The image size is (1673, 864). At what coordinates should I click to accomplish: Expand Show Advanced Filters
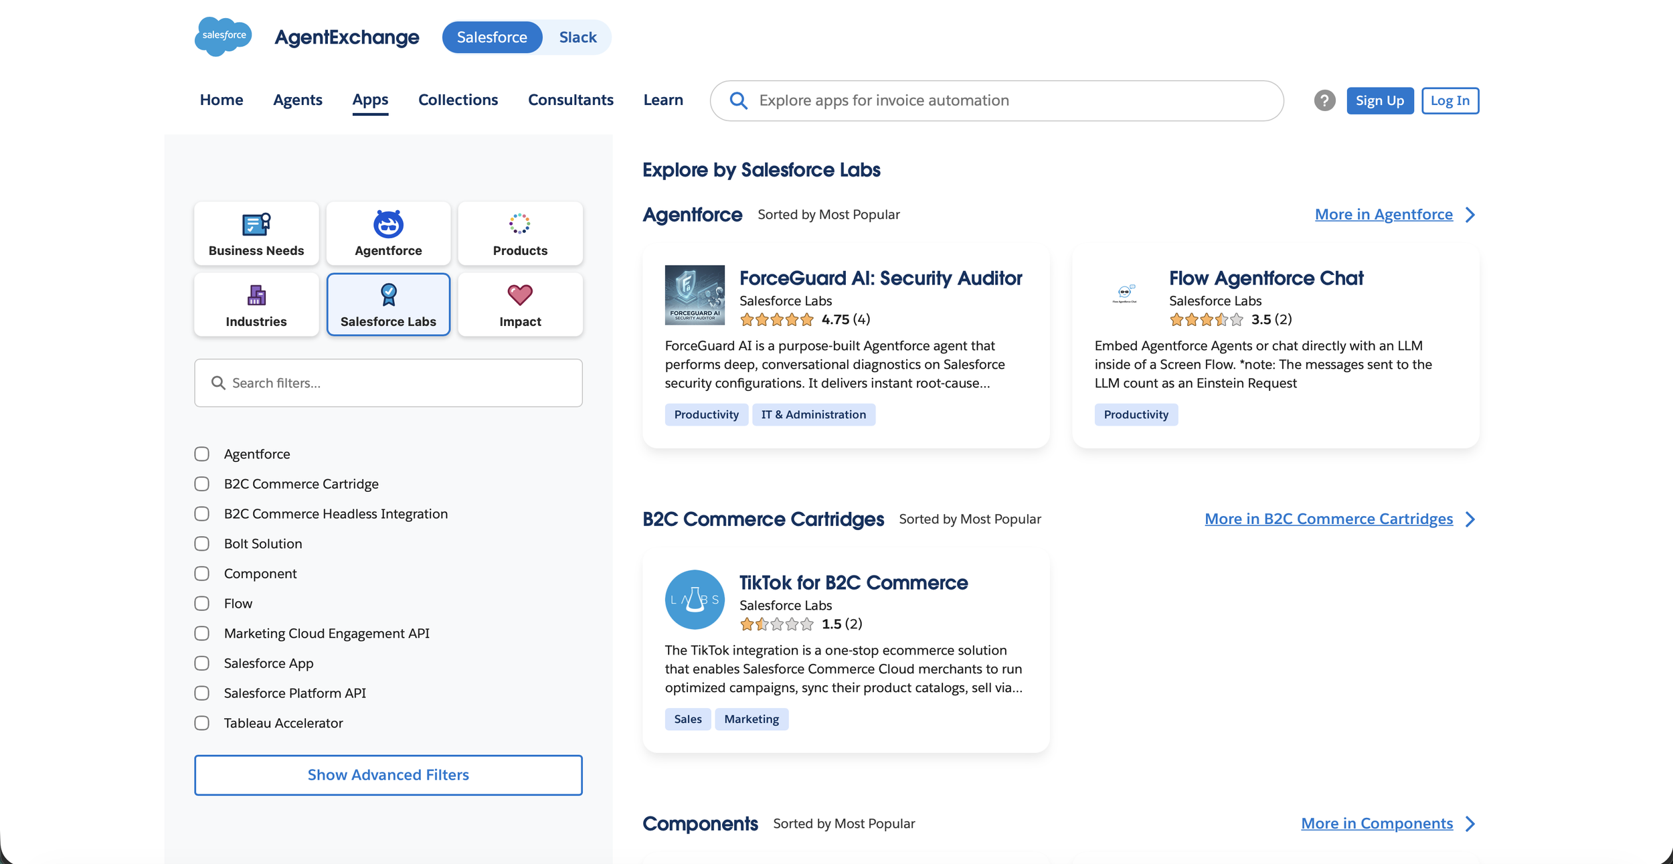click(388, 775)
